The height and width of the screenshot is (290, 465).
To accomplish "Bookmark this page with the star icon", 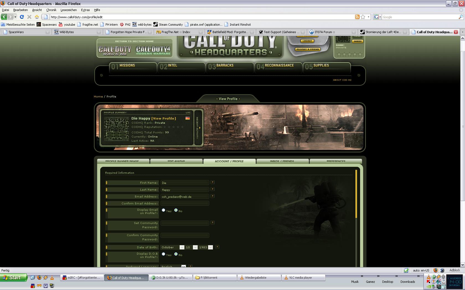I will click(x=363, y=17).
